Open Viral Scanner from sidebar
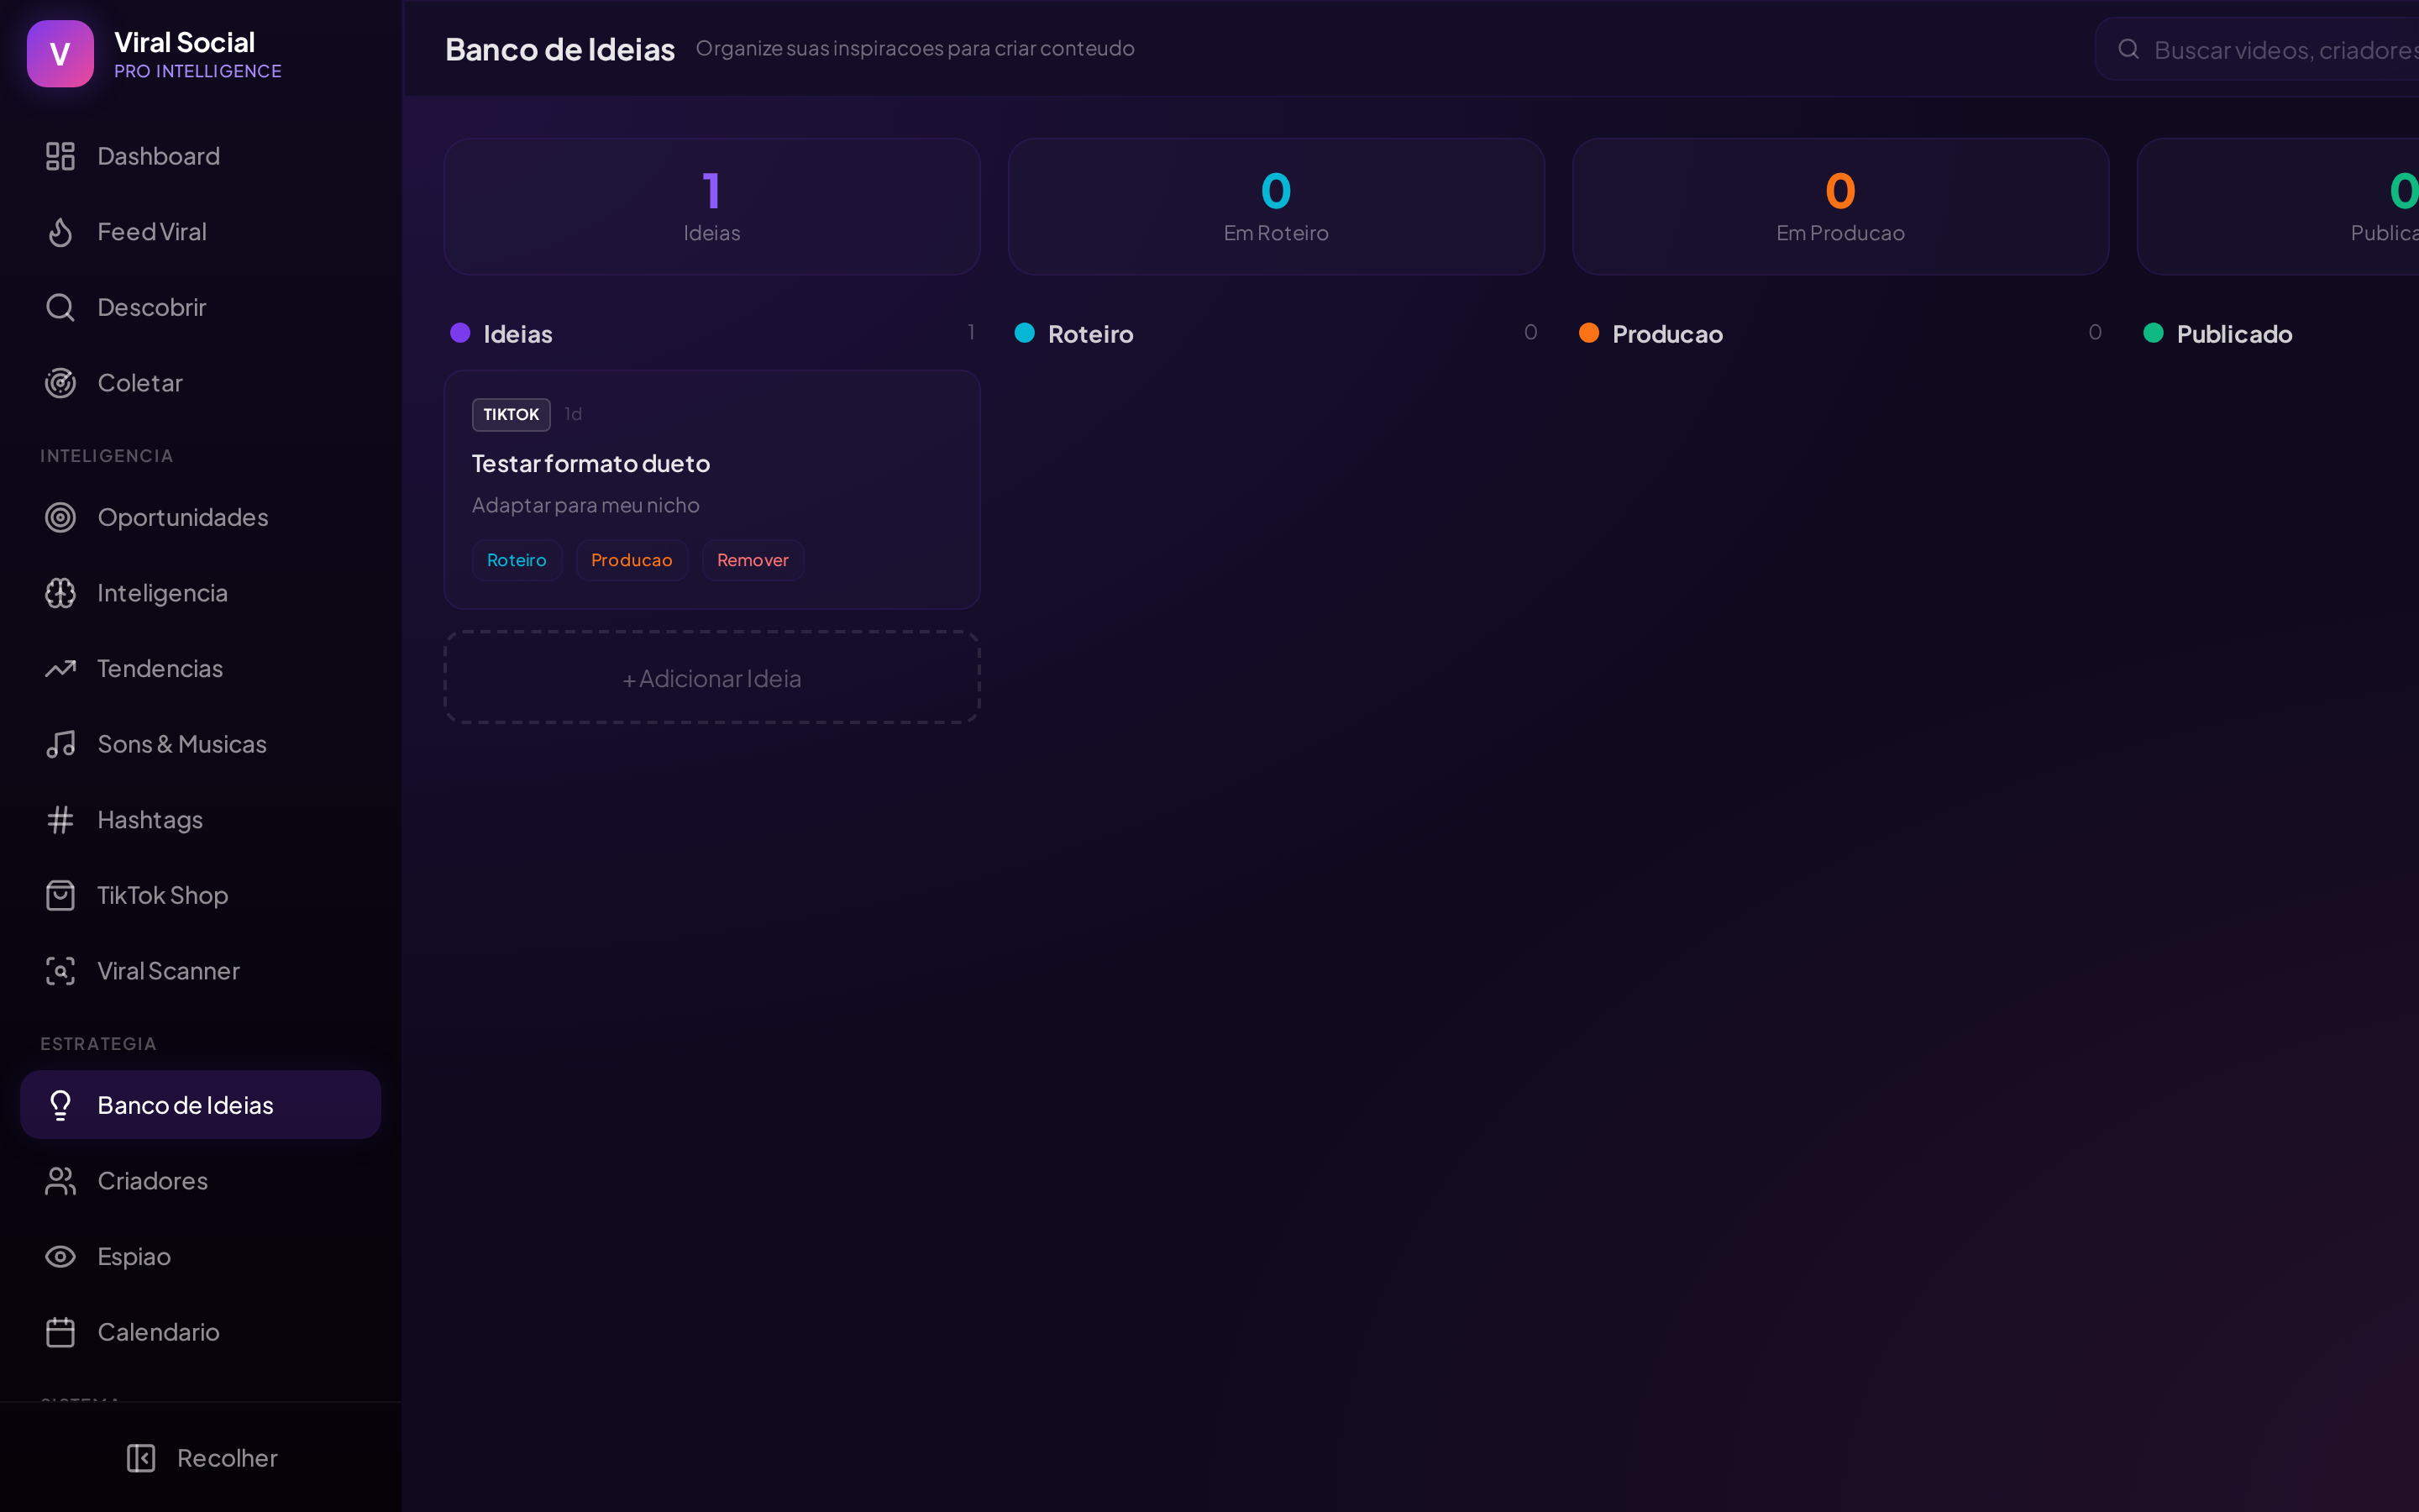This screenshot has height=1512, width=2419. coord(200,971)
